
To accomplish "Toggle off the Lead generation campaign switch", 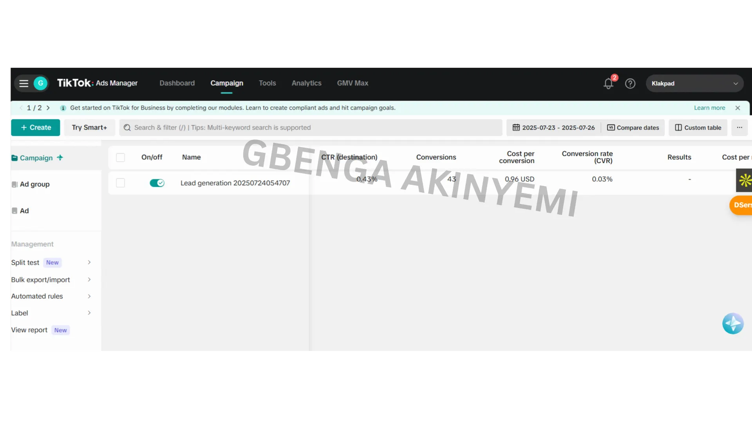I will [157, 183].
